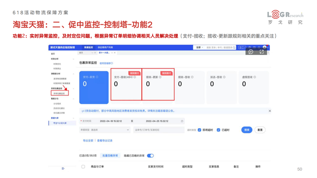Collapse the 智能分仓 sidebar group

click(73, 99)
